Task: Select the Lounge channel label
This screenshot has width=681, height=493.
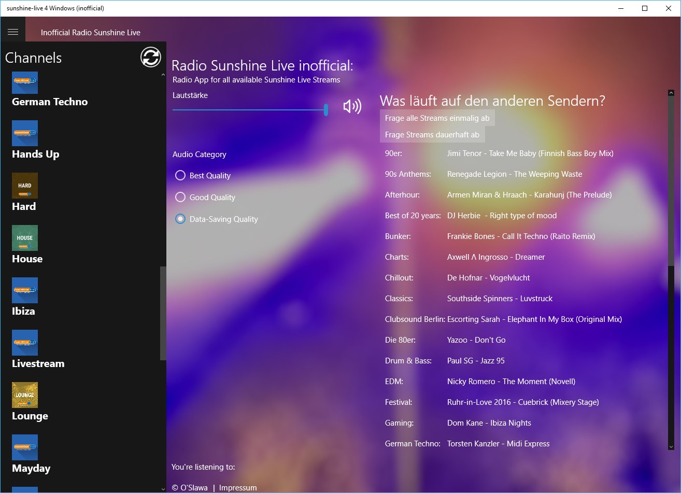Action: [30, 416]
